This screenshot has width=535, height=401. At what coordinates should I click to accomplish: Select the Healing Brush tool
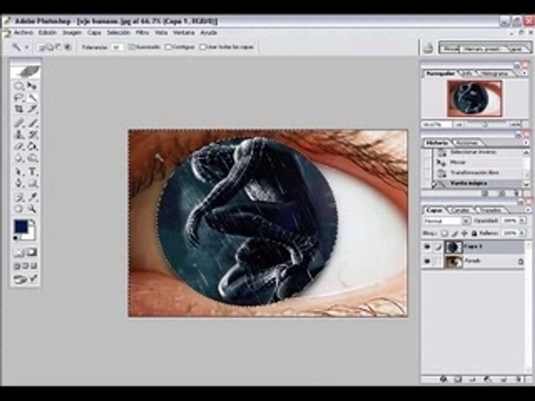pos(19,123)
